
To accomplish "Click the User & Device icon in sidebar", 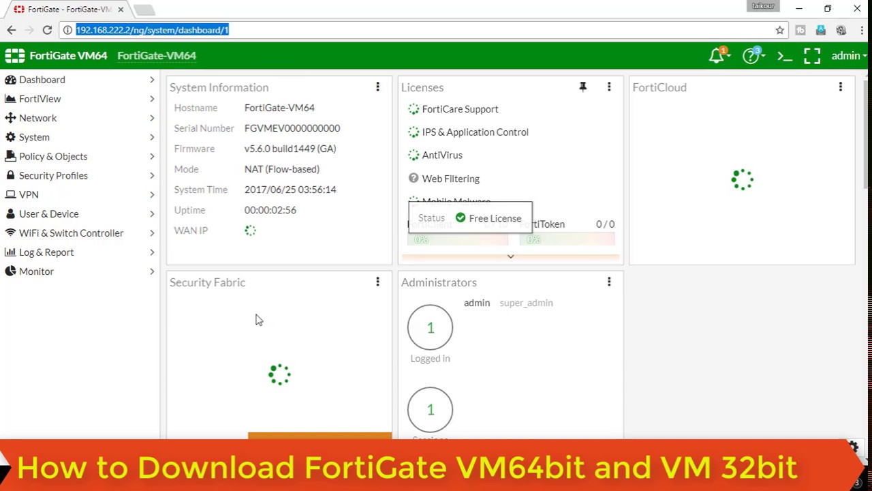I will (10, 213).
